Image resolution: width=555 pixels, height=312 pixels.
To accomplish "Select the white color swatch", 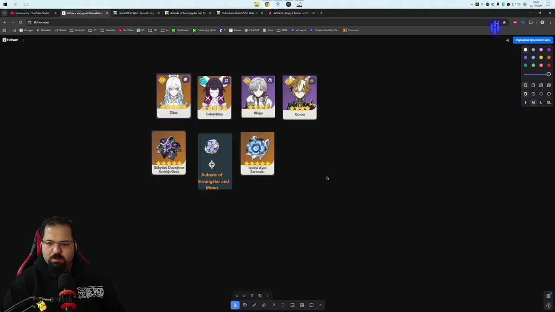I will [x=526, y=50].
